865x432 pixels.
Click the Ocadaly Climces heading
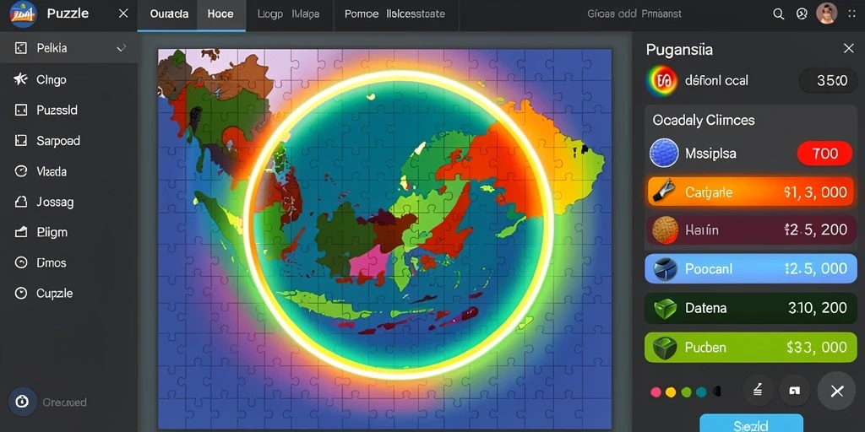pyautogui.click(x=704, y=120)
